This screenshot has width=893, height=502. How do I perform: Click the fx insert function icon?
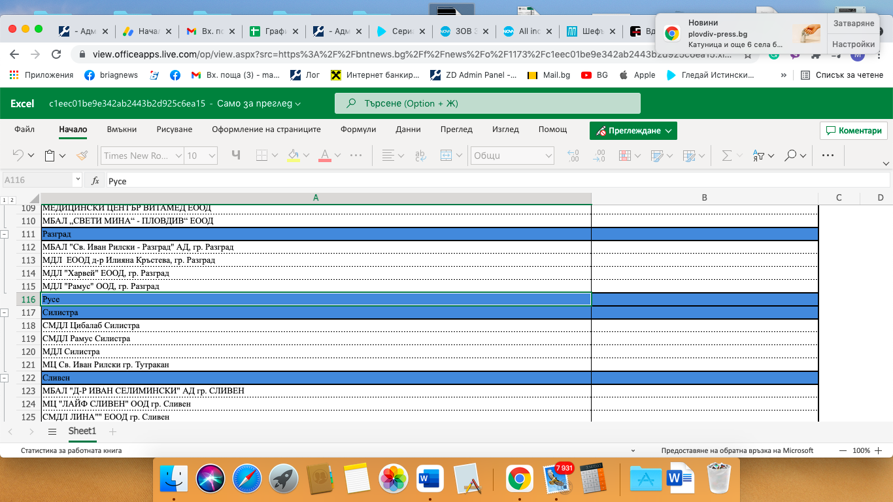(x=95, y=181)
